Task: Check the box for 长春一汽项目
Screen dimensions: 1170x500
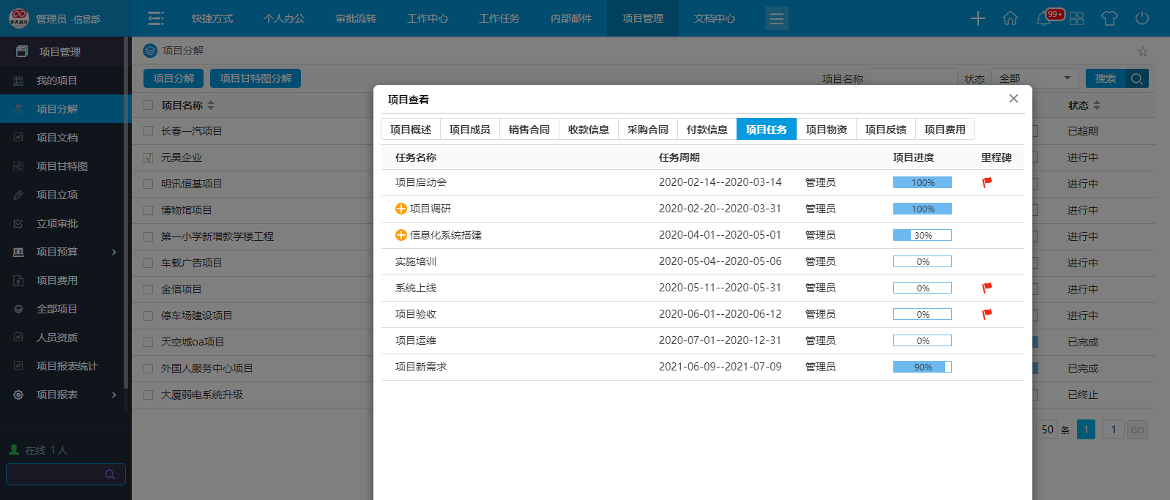Action: coord(149,131)
